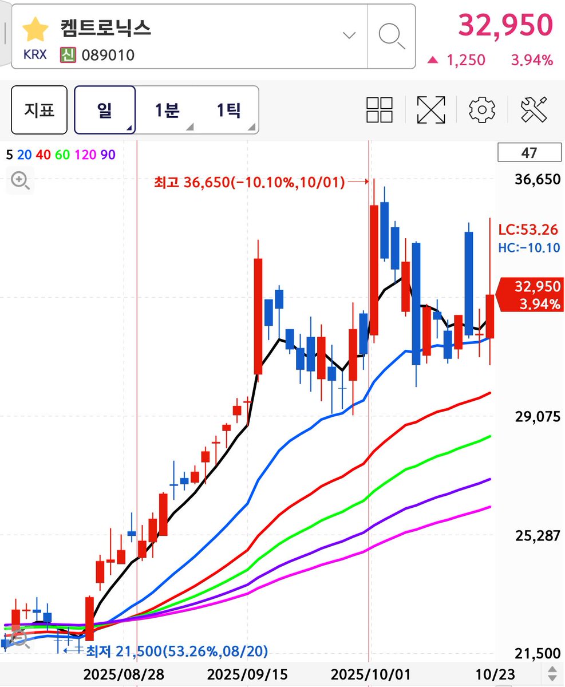The width and height of the screenshot is (565, 687).
Task: Click the 29,075 price axis label
Action: [539, 417]
